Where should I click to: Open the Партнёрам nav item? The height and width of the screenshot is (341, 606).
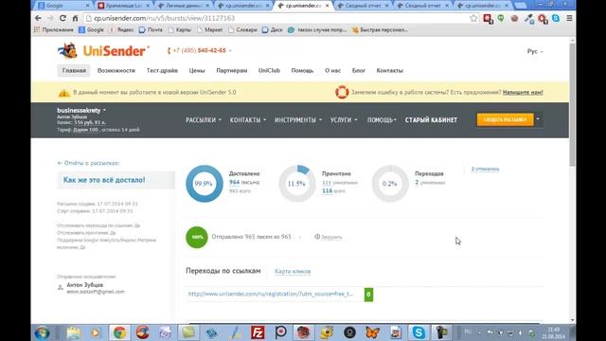(x=231, y=71)
